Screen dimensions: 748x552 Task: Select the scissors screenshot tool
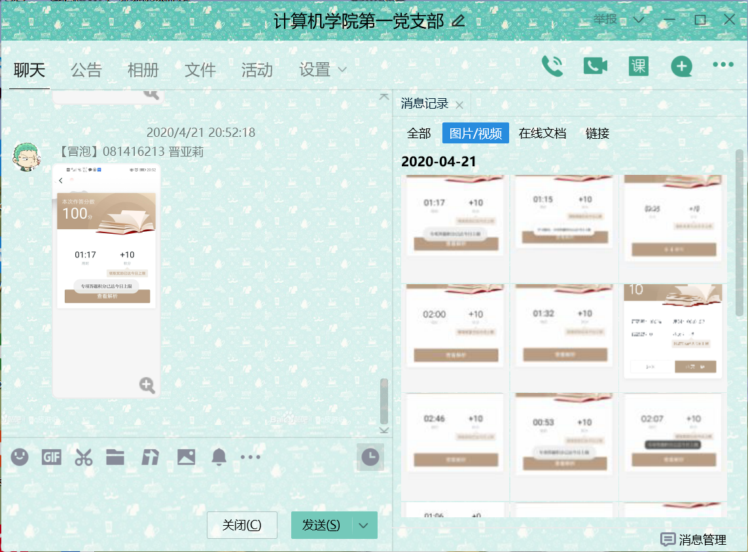click(83, 457)
